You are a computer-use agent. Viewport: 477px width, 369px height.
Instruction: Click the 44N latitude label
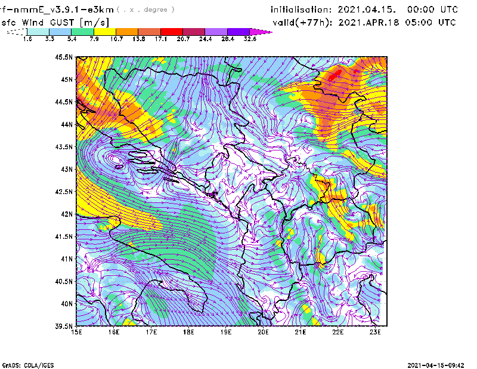point(67,124)
